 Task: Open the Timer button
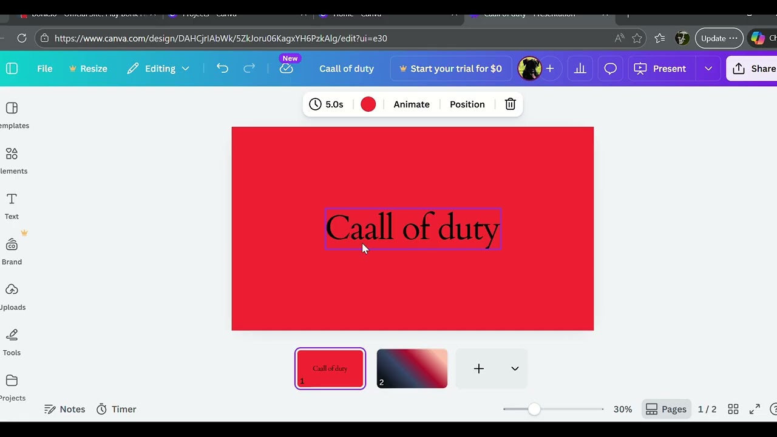117,409
